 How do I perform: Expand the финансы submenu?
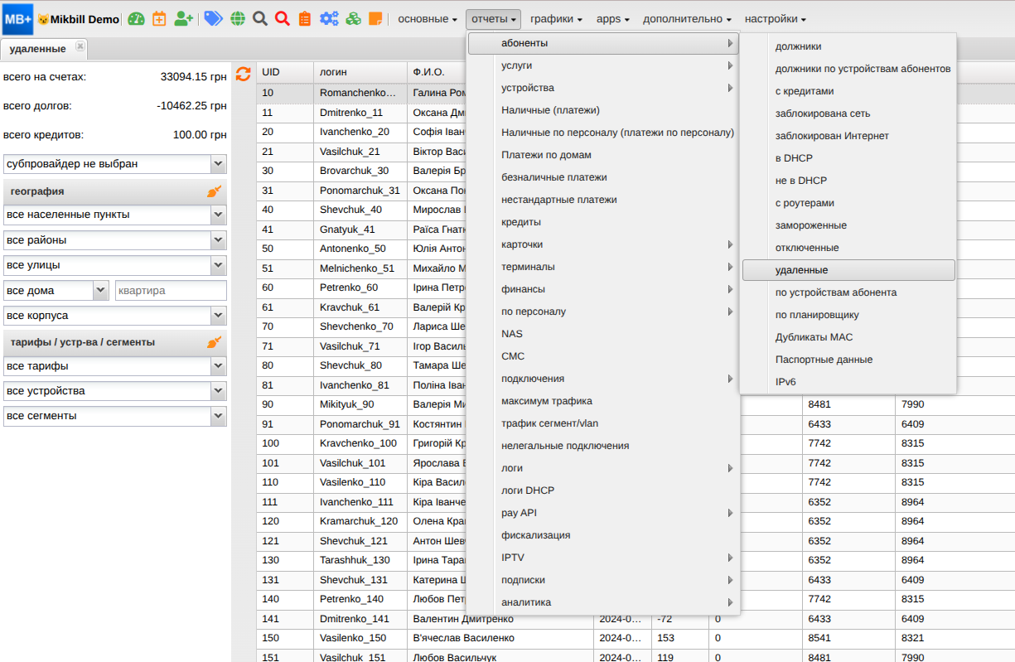[603, 289]
